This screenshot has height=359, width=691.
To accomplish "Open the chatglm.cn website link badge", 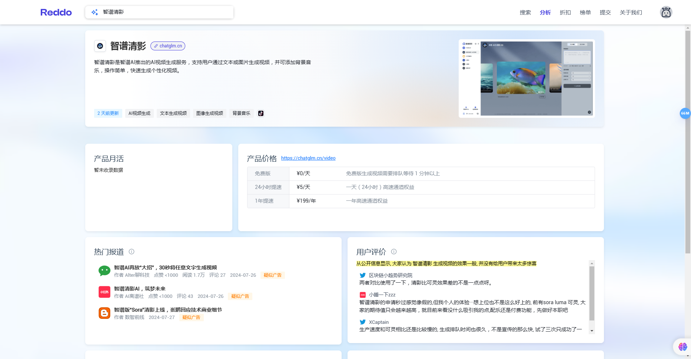I will [168, 46].
